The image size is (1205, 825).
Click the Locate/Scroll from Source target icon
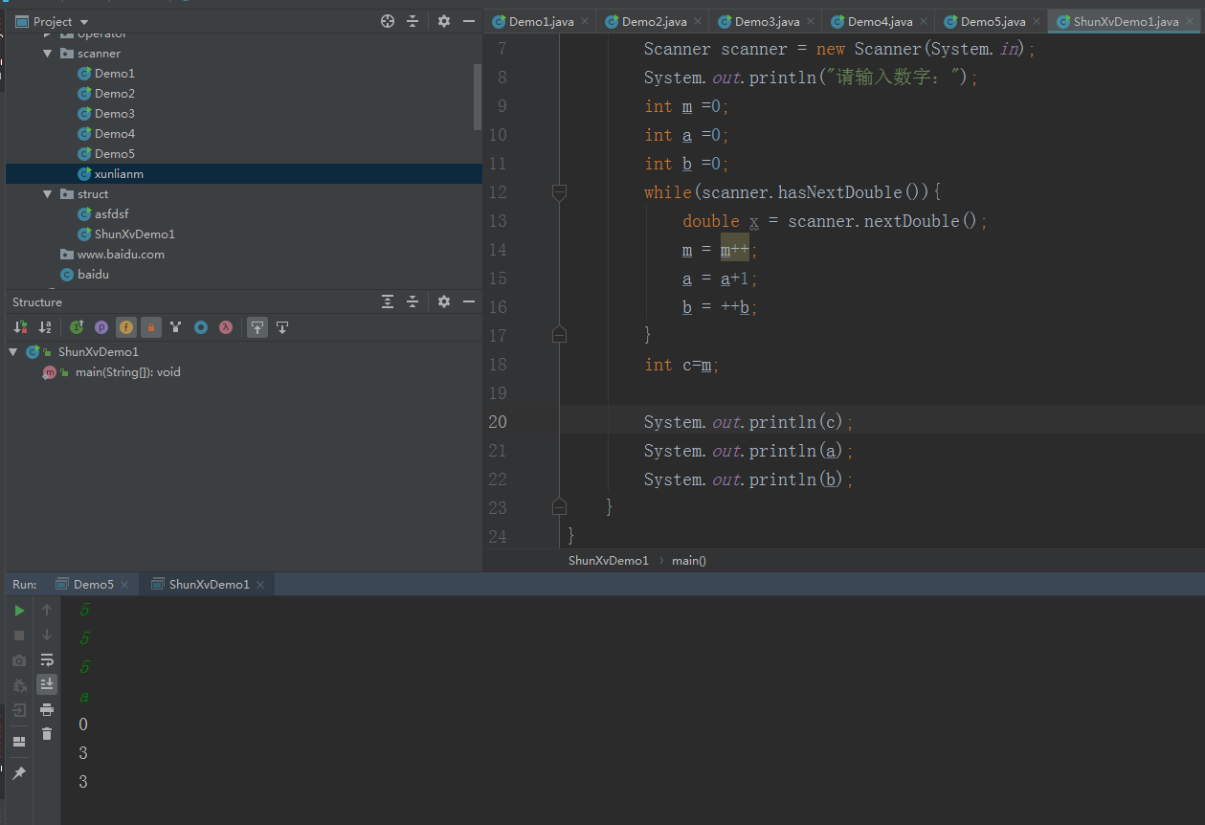(x=388, y=21)
